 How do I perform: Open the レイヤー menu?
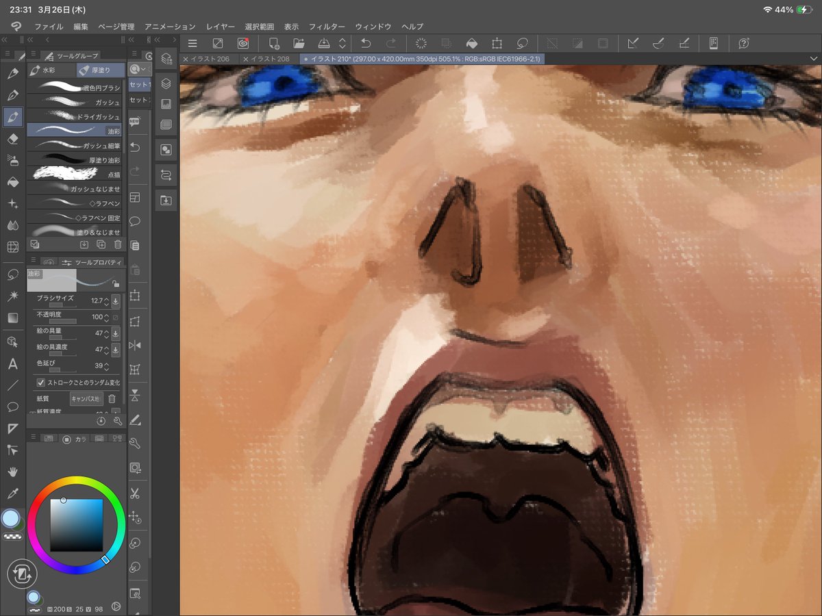tap(221, 26)
